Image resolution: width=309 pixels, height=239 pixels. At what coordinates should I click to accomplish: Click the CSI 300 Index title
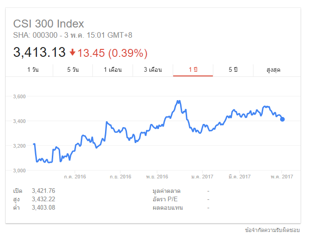point(49,24)
